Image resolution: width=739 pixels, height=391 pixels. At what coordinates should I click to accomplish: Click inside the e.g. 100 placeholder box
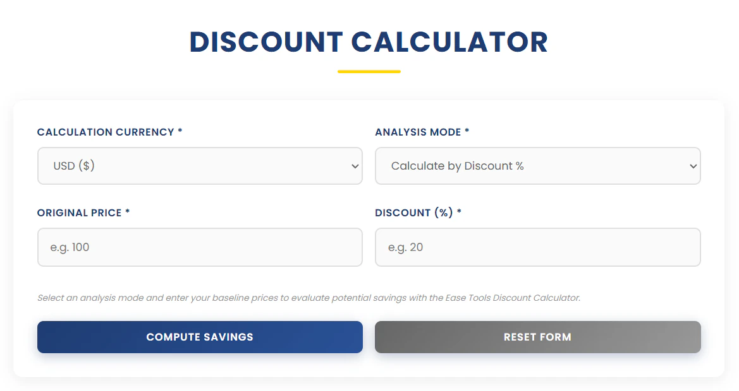(200, 247)
